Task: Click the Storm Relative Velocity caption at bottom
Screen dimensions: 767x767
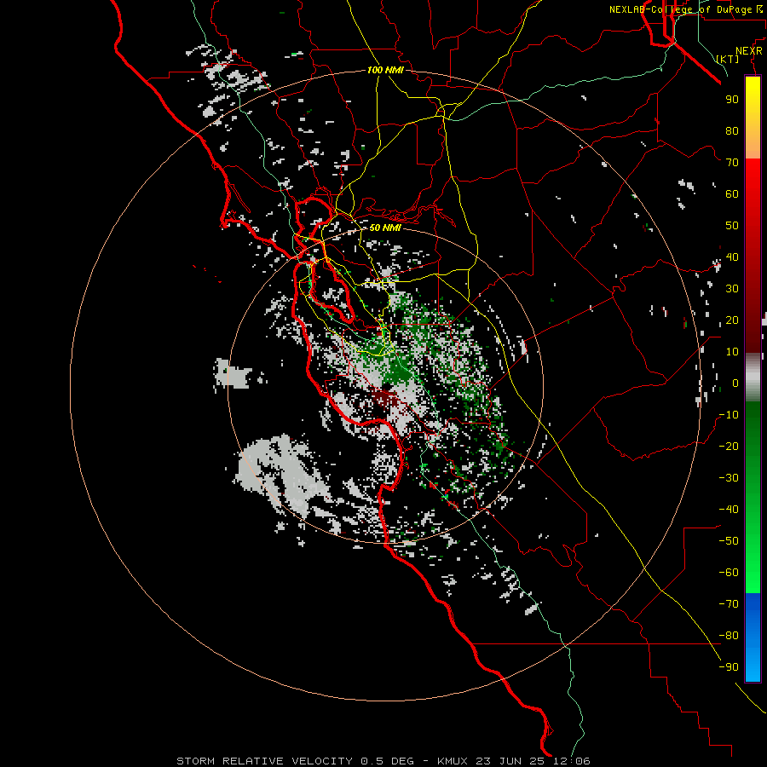Action: pos(383,761)
